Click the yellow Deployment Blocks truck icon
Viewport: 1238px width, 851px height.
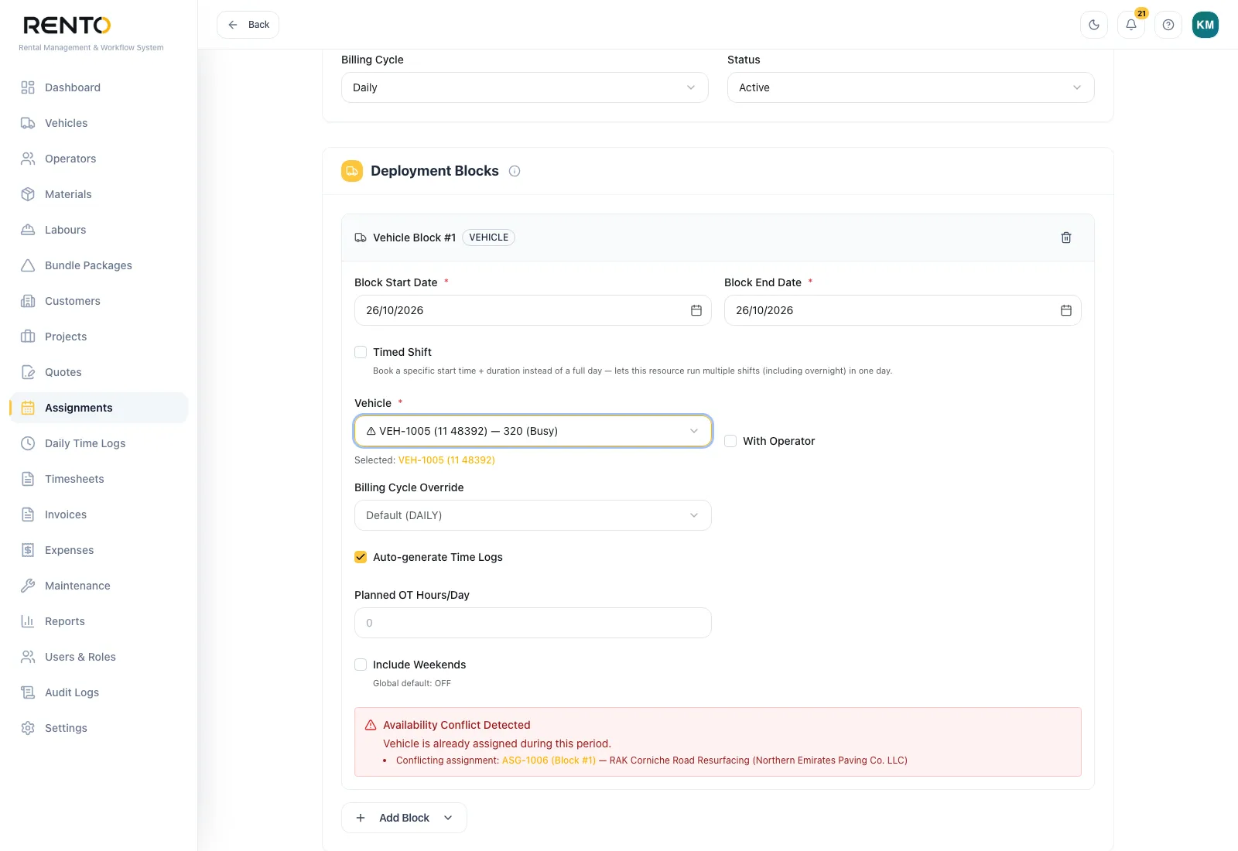pyautogui.click(x=352, y=171)
